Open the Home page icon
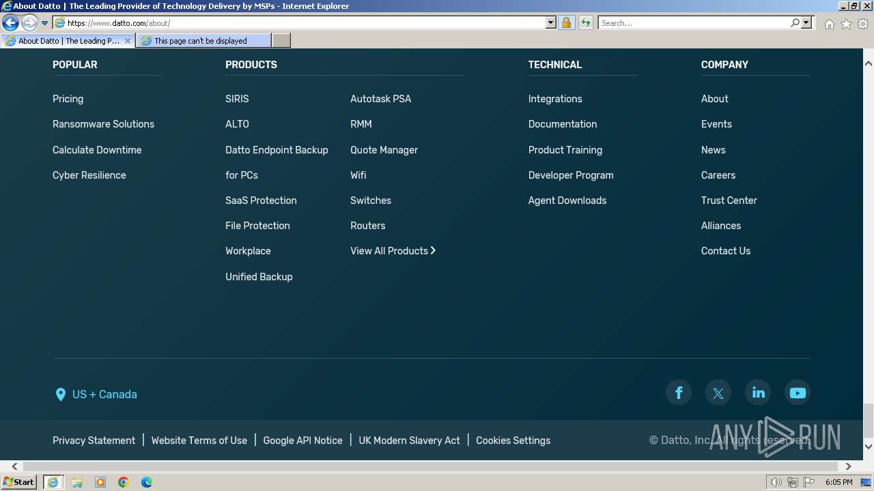The image size is (874, 491). (x=829, y=24)
